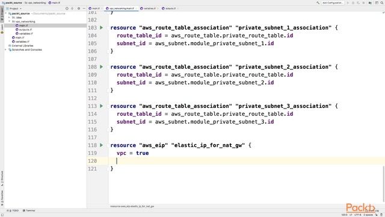Screen dimensions: 385x217
Task: Place cursor on empty line 120
Action: point(247,161)
